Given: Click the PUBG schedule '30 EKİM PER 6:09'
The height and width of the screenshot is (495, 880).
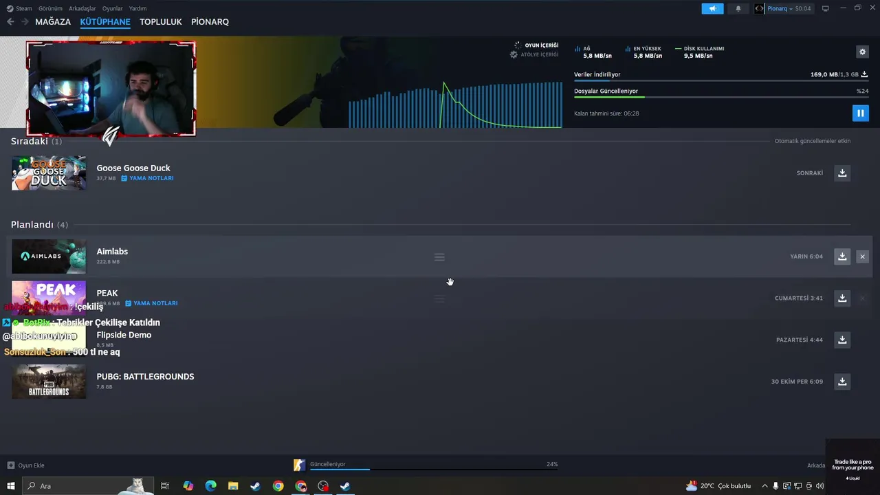Looking at the screenshot, I should pyautogui.click(x=797, y=382).
